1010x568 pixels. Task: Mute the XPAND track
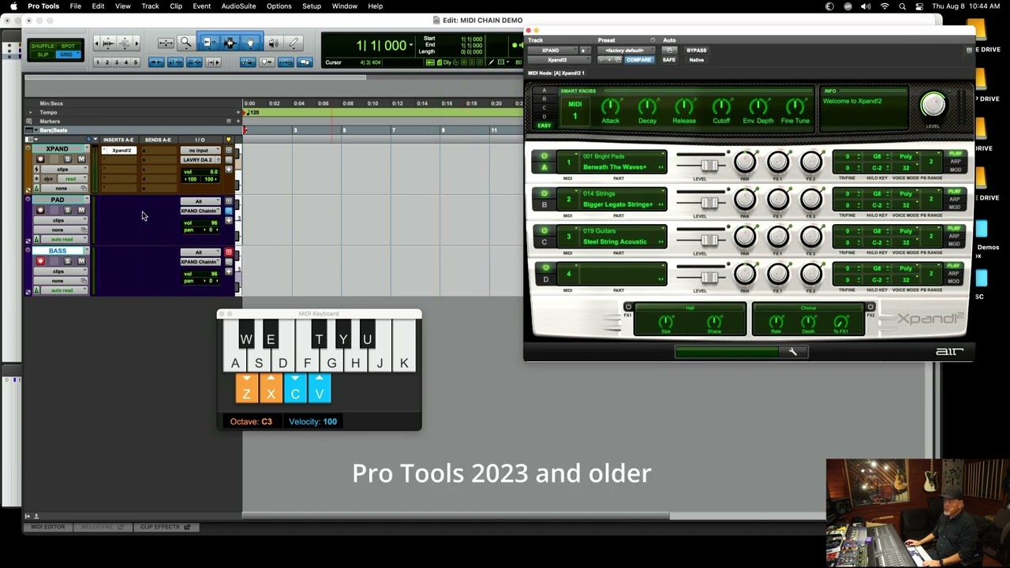[80, 159]
